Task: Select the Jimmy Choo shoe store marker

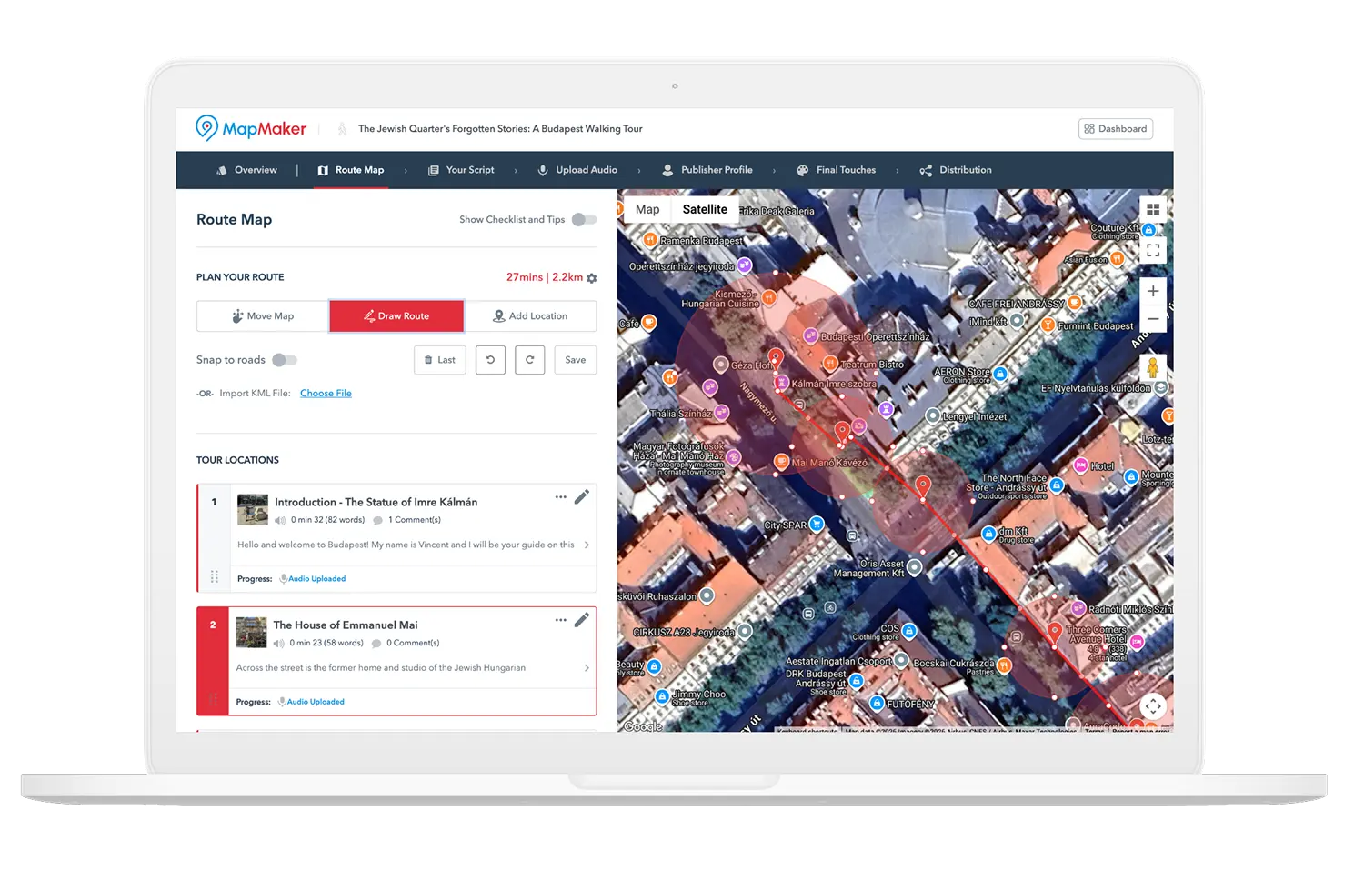Action: point(663,696)
